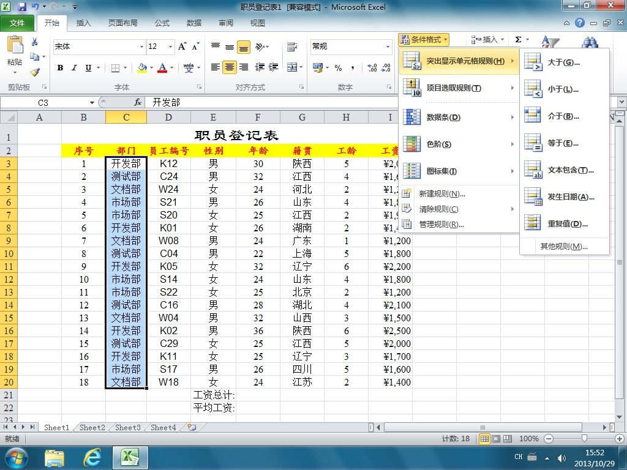The height and width of the screenshot is (470, 627).
Task: Click the text orientation icon
Action: (x=260, y=47)
